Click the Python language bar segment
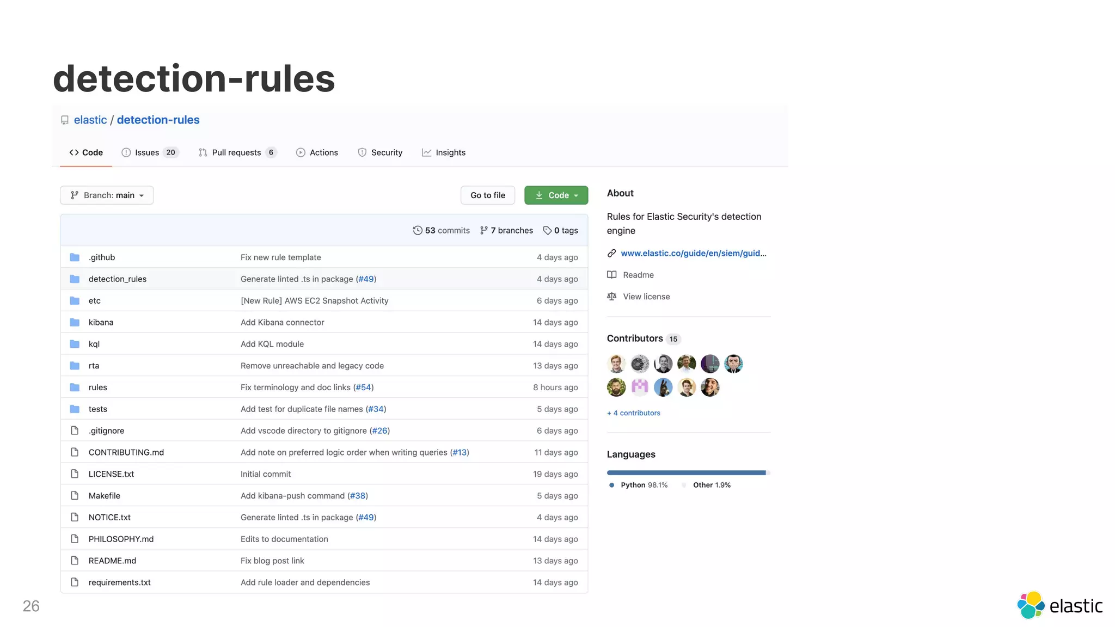The height and width of the screenshot is (627, 1115). 686,472
